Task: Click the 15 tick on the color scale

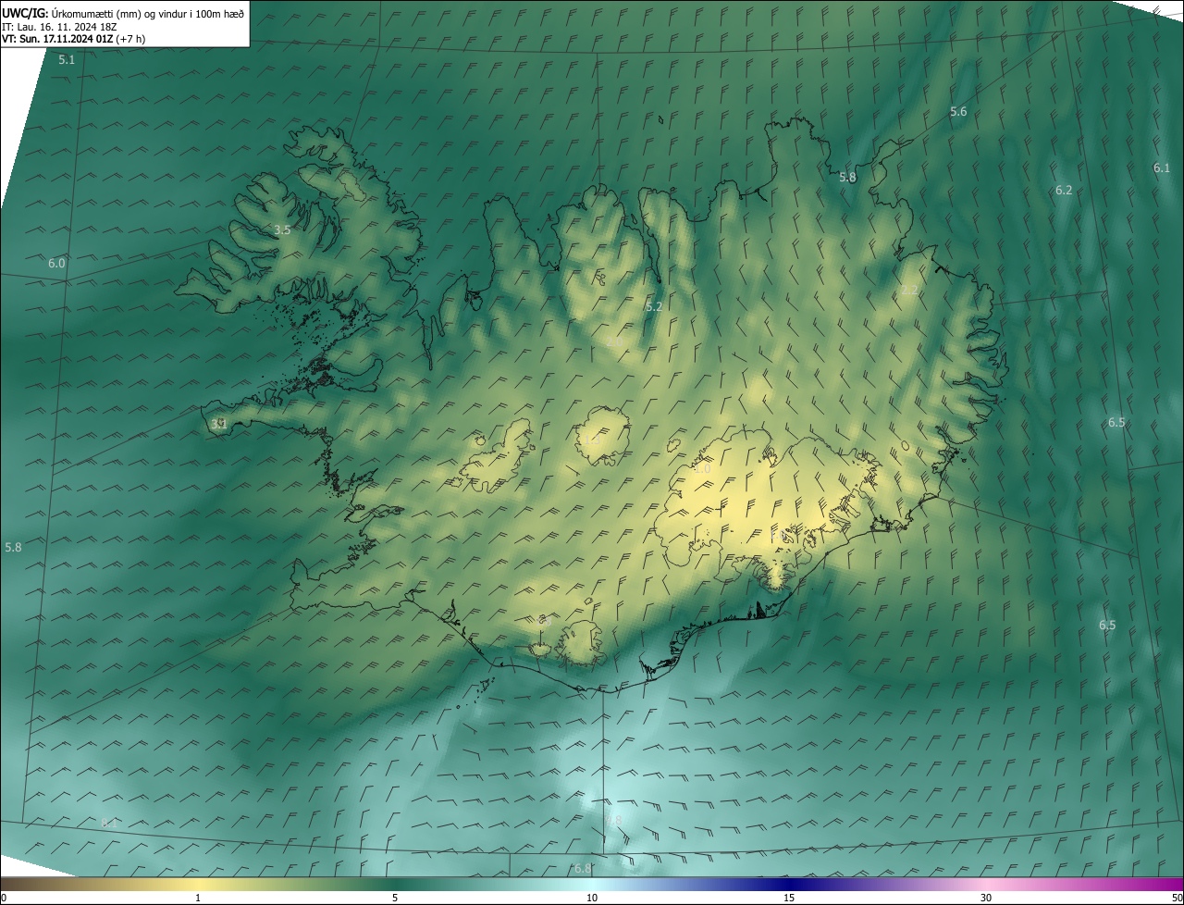Action: 789,898
